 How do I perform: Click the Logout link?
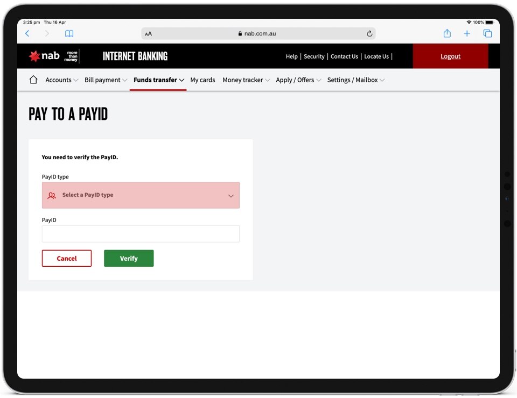450,56
